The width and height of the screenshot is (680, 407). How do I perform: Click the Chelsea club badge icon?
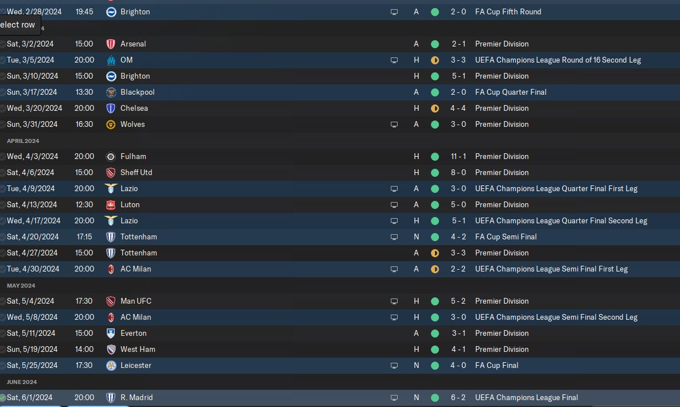pos(111,108)
